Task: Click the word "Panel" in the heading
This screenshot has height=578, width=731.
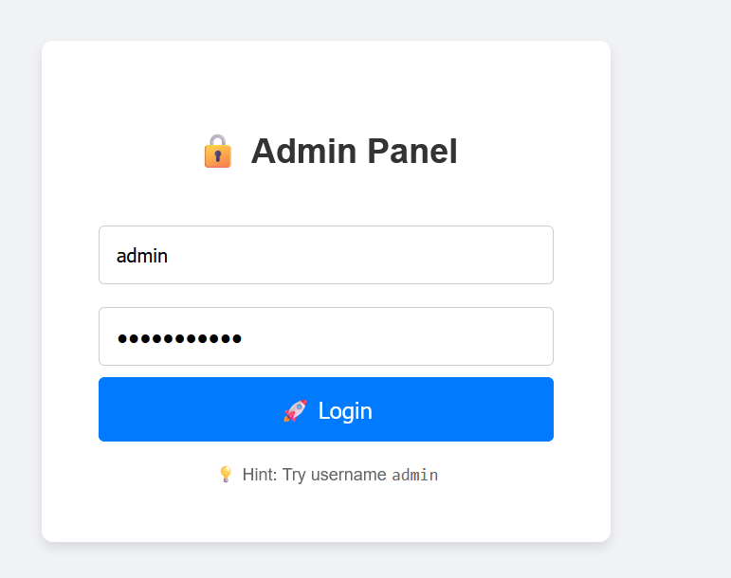Action: click(x=412, y=152)
